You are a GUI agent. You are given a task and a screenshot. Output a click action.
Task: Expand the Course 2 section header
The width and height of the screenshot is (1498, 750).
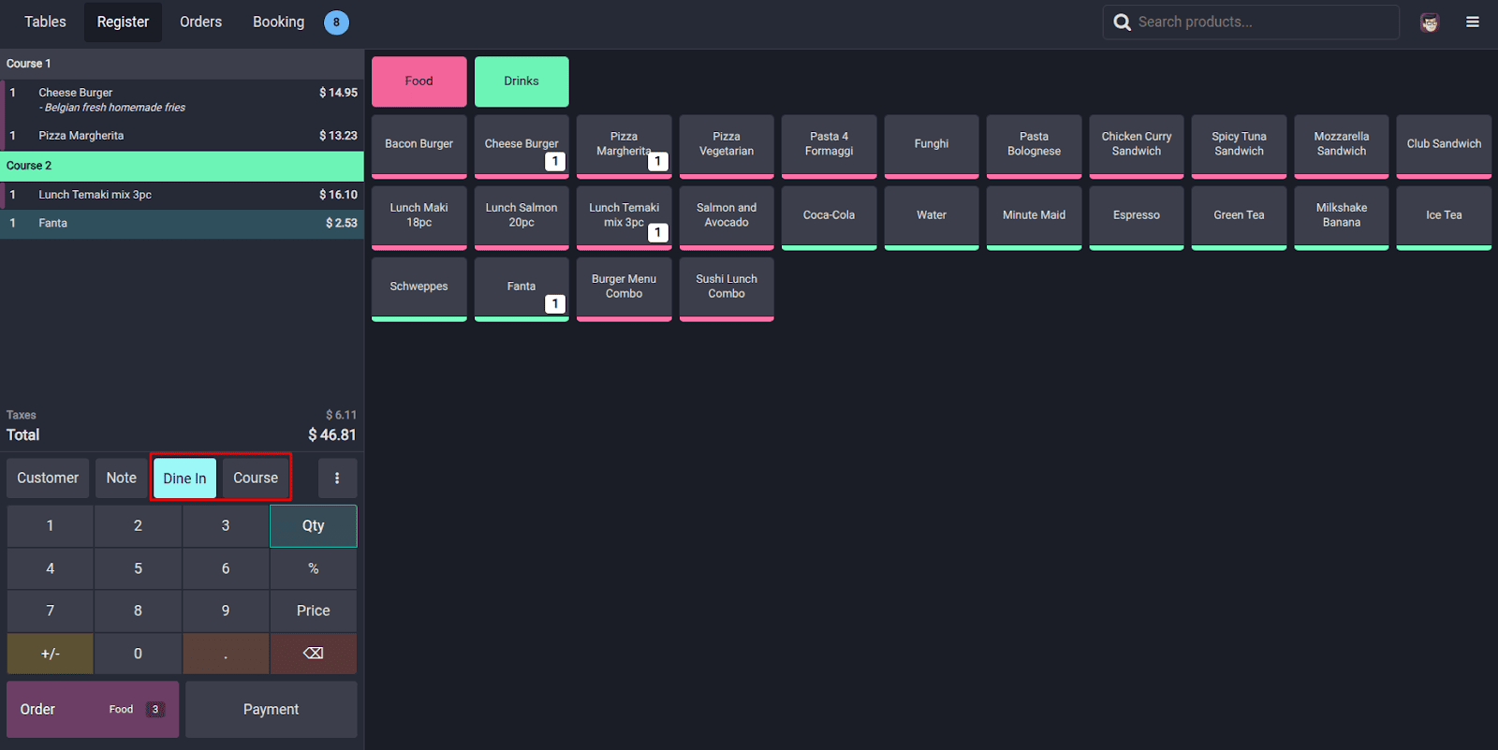[182, 166]
